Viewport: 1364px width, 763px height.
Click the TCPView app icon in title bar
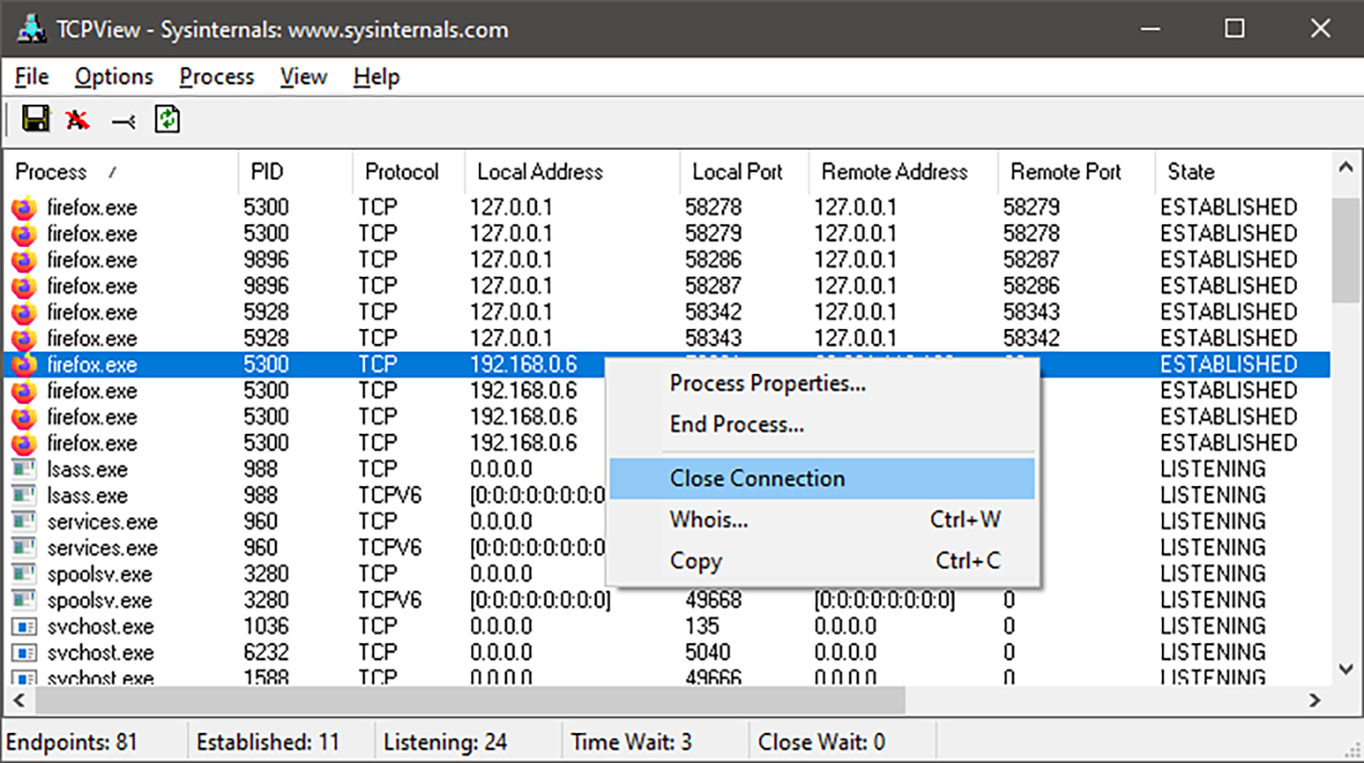pyautogui.click(x=31, y=29)
